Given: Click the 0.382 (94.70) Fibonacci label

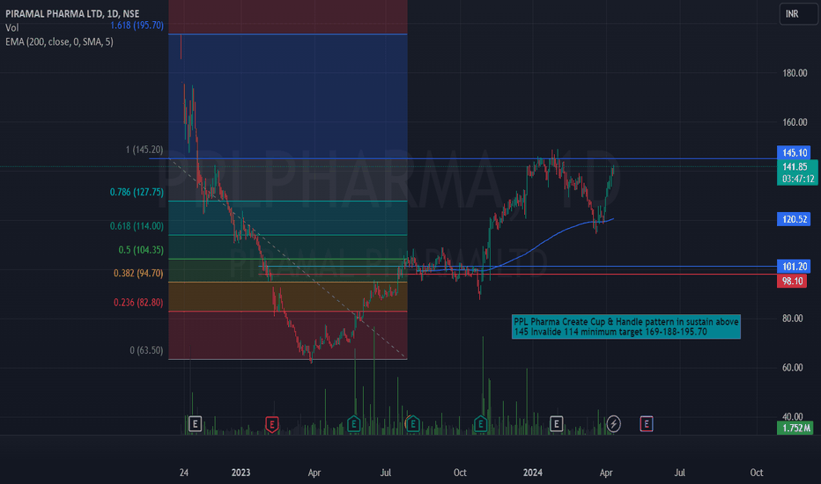Looking at the screenshot, I should pos(138,273).
